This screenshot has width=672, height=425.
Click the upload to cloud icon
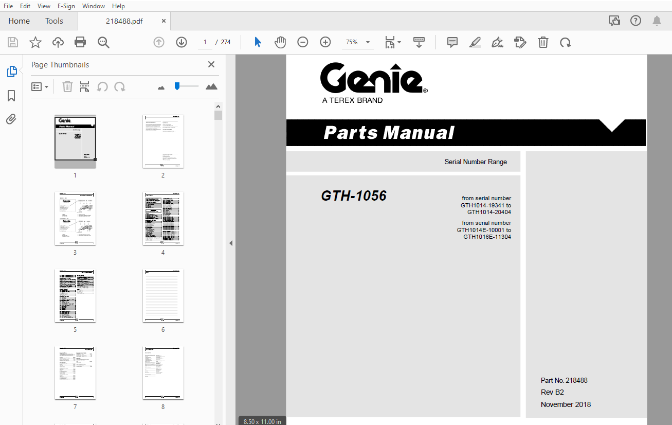click(58, 42)
